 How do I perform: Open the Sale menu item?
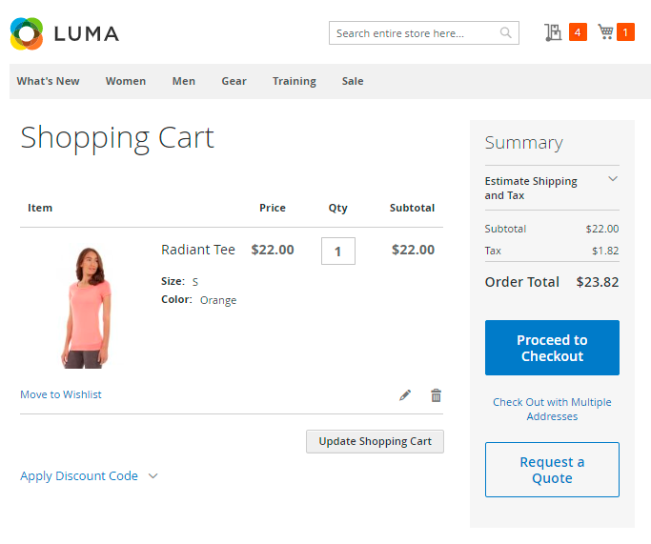pos(353,81)
